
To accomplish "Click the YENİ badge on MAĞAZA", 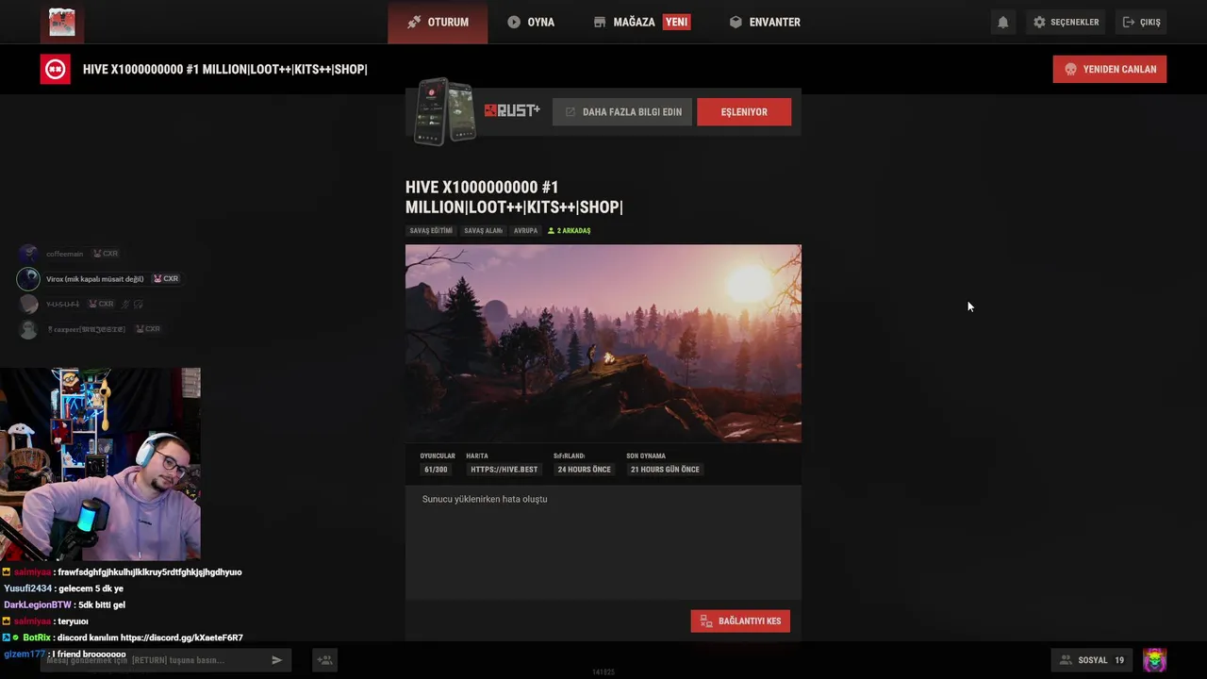I will pyautogui.click(x=676, y=22).
